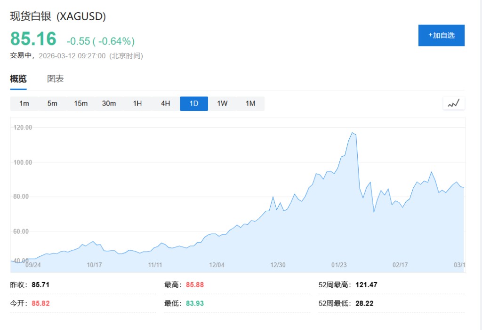Switch to 1M monthly view
Image resolution: width=482 pixels, height=330 pixels.
[x=250, y=104]
